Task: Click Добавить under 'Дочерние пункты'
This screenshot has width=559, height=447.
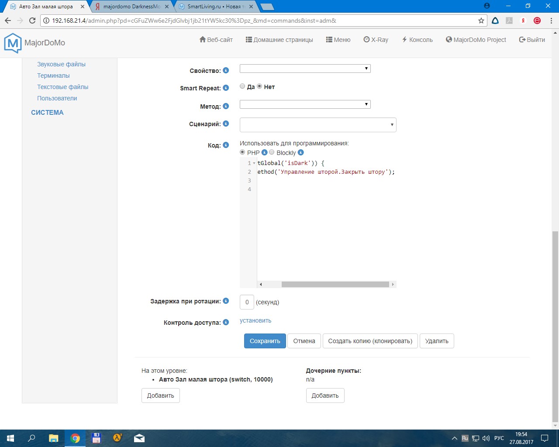Action: tap(325, 395)
